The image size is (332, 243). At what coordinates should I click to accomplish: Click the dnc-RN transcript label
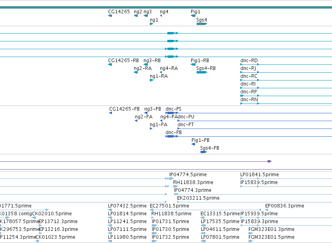[249, 100]
